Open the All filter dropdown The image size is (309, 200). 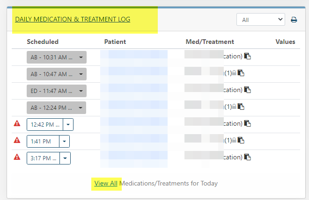(260, 20)
